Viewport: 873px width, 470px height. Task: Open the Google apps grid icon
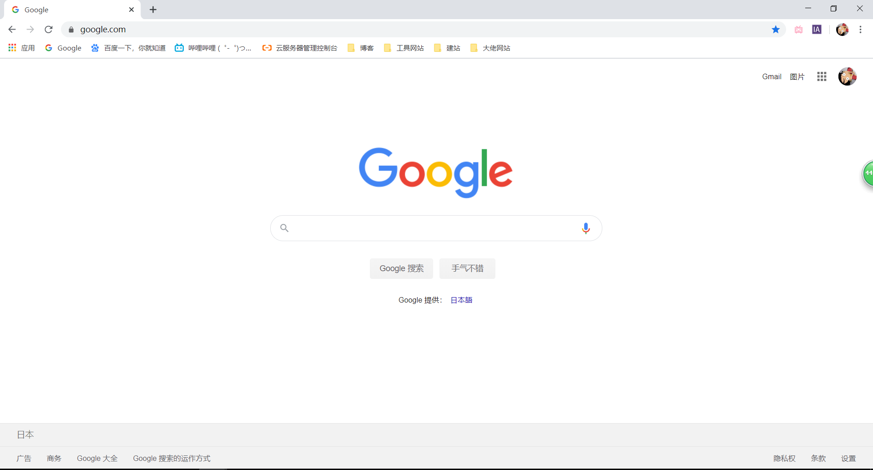tap(822, 76)
